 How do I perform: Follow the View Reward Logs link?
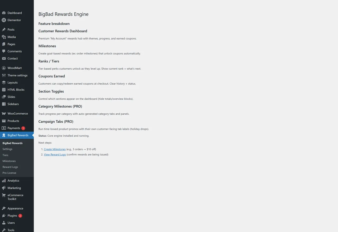[55, 154]
